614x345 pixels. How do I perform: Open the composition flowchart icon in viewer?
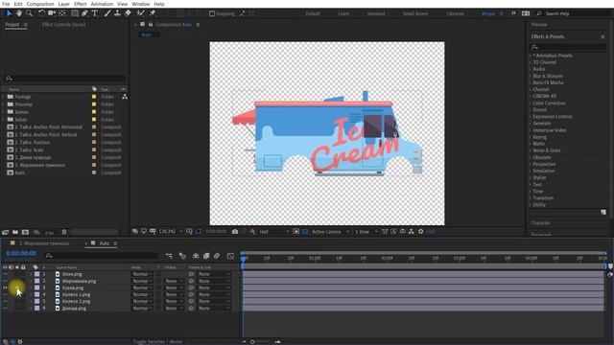(x=412, y=232)
